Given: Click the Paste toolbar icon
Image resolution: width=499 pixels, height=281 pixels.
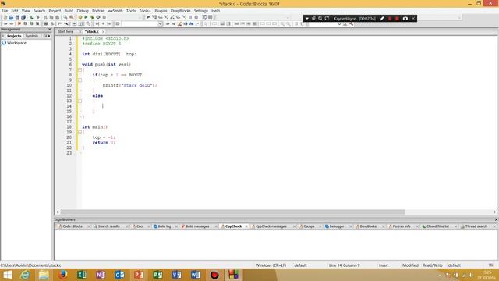Looking at the screenshot, I should (x=57, y=17).
